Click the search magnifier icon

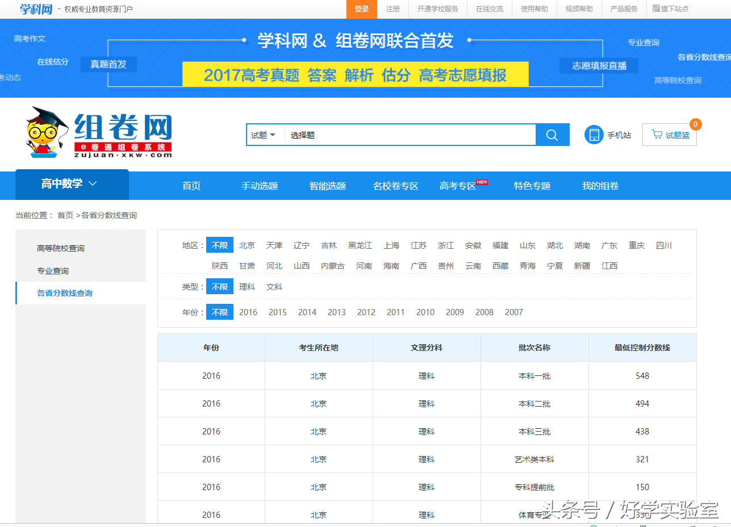click(x=551, y=135)
